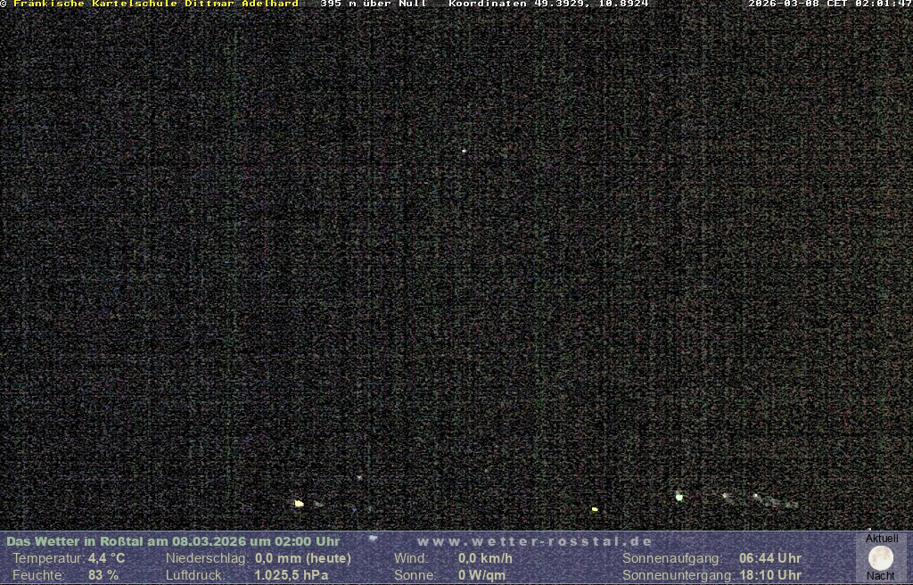Click the copyright symbol in the top-left corner
Screen dimensions: 913x585
coord(4,4)
